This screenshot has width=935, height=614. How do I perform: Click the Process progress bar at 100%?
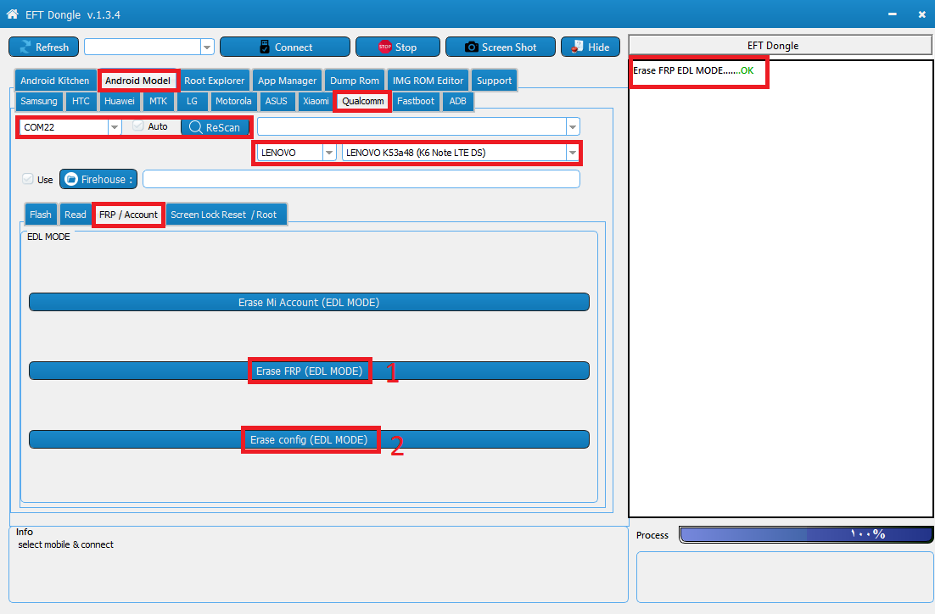[x=805, y=535]
